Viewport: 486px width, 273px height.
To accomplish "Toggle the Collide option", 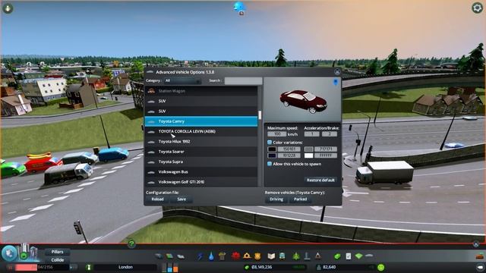I will [x=58, y=260].
